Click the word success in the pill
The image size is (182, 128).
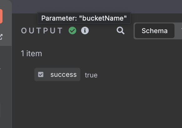(x=63, y=75)
